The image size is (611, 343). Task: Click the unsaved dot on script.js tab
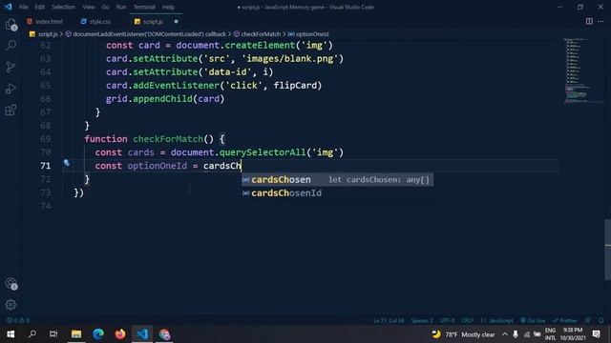pos(176,21)
